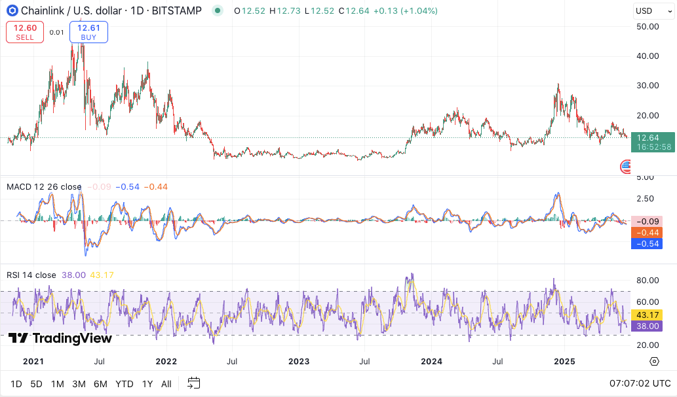
Task: Click the 50.00 price axis label
Action: 648,26
